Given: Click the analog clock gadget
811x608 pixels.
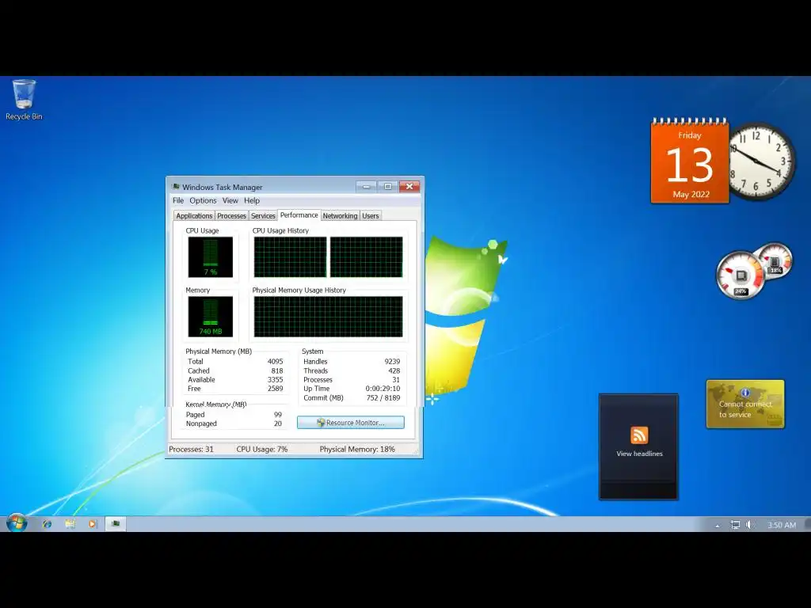Looking at the screenshot, I should 761,161.
